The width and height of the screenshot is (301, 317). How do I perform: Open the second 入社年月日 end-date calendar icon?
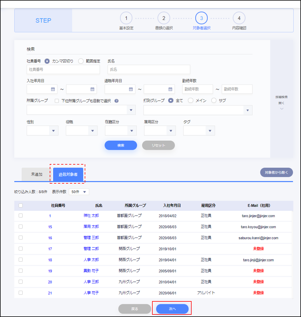pos(92,89)
